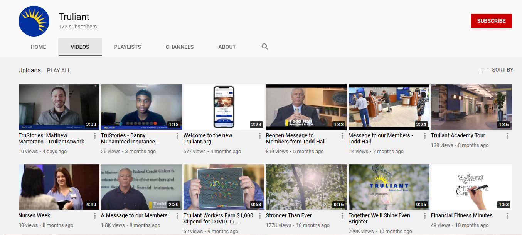The height and width of the screenshot is (235, 522).
Task: Open options menu for Truliant Academy Tour
Action: tap(507, 136)
